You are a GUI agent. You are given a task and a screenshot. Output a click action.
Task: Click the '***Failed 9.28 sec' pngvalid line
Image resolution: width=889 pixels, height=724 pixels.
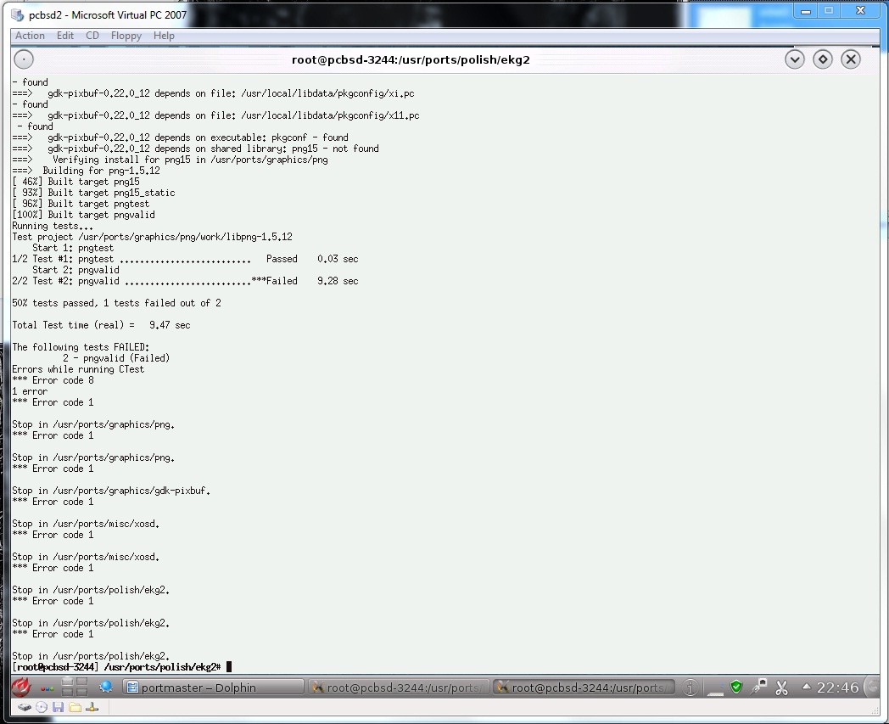point(186,281)
